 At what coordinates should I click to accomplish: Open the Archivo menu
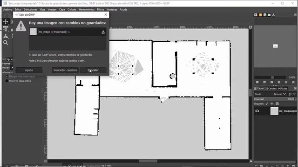[x=7, y=9]
